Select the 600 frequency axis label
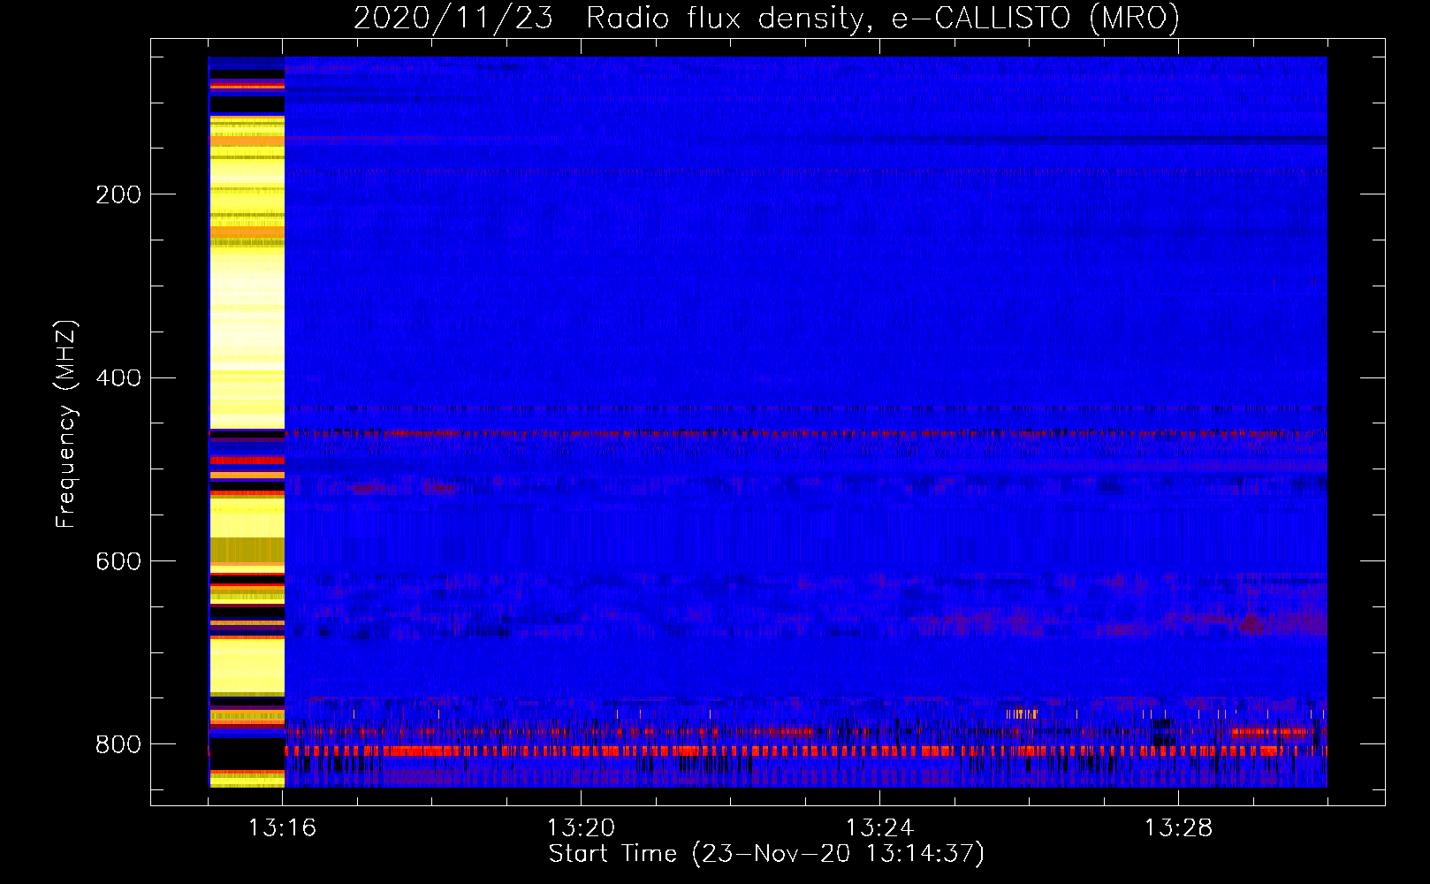The width and height of the screenshot is (1430, 884). (118, 562)
